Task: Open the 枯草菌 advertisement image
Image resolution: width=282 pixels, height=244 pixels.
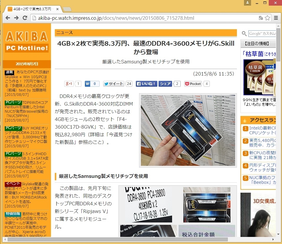Action: [x=260, y=77]
